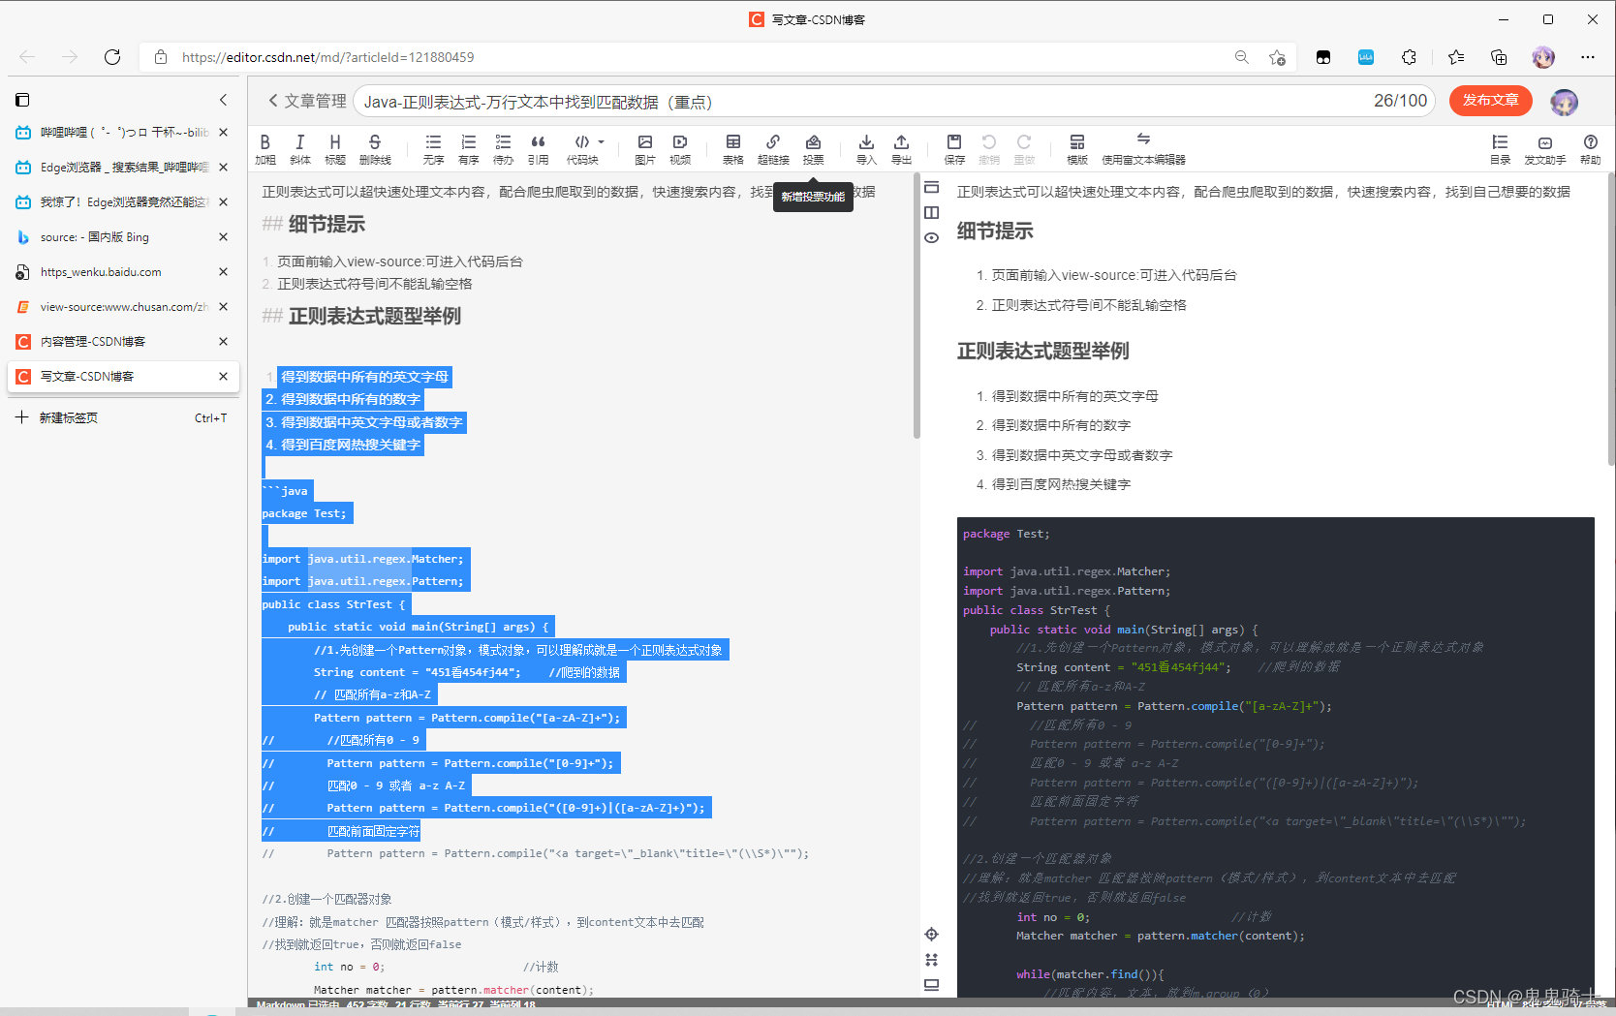The height and width of the screenshot is (1016, 1616).
Task: Open browser collections
Action: tap(1499, 57)
